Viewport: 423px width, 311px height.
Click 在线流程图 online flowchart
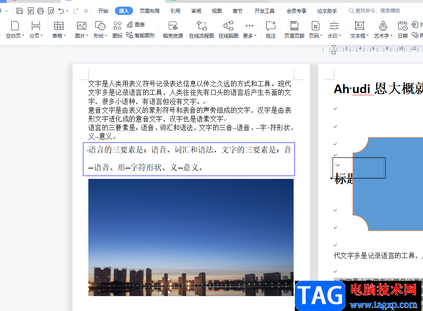click(202, 30)
